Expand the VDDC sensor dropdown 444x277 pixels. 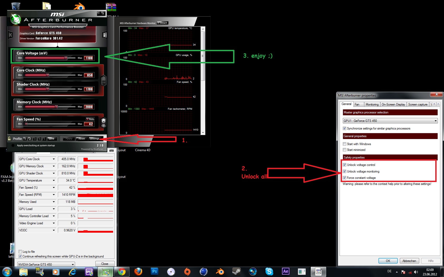pos(54,230)
